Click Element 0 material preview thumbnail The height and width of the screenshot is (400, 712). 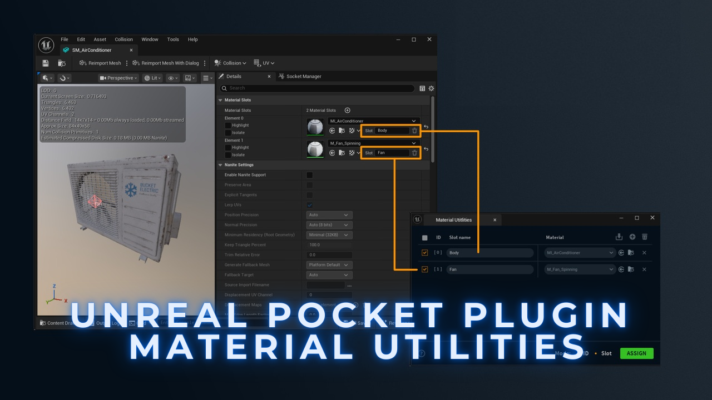[x=316, y=127]
